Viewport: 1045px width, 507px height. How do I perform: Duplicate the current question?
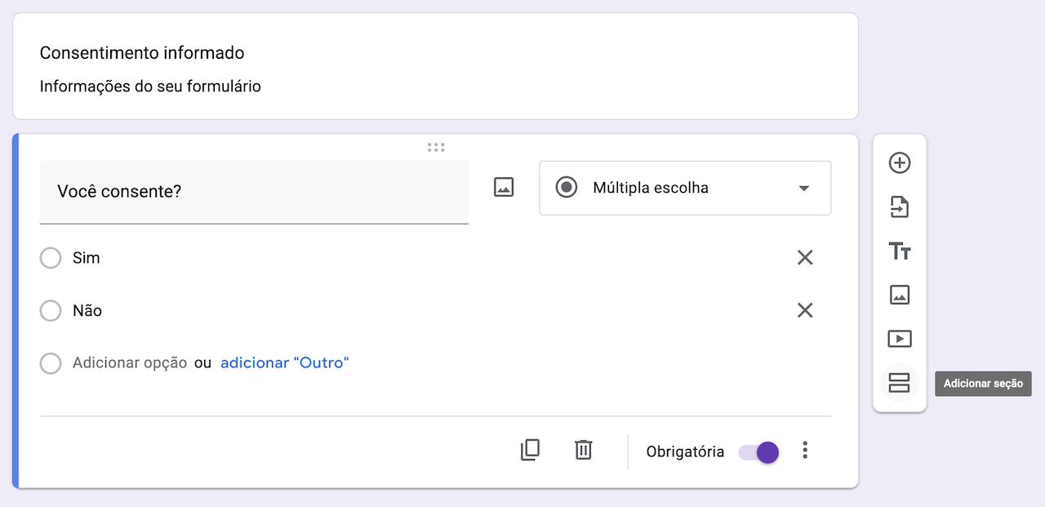point(530,450)
